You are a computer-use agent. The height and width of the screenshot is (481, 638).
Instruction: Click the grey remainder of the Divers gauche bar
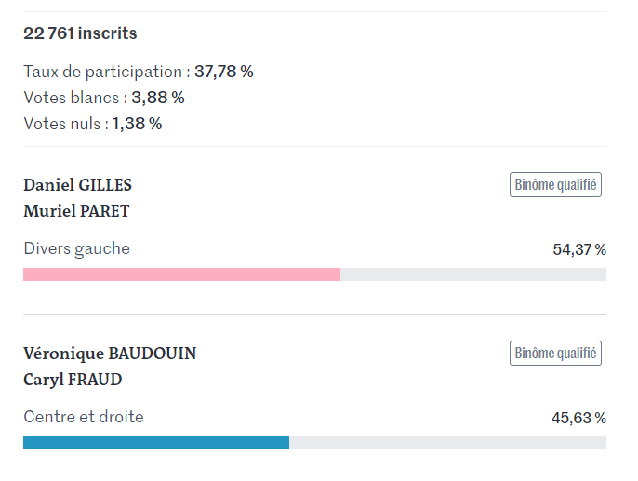[x=473, y=274]
